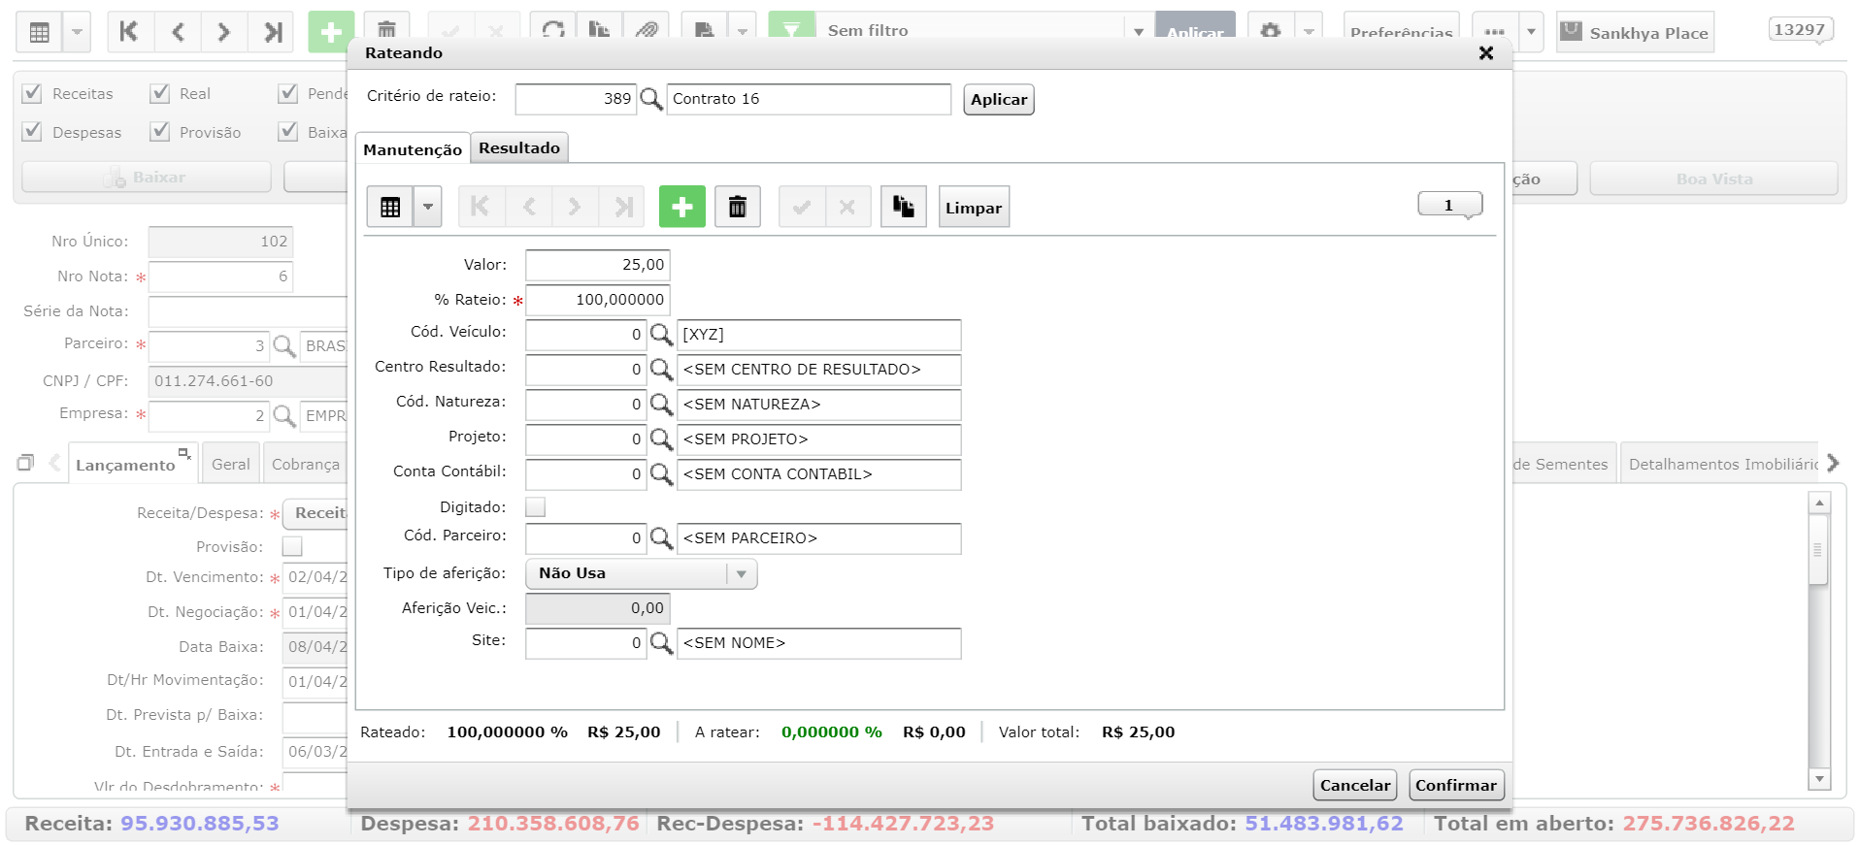Viewport: 1859px width, 845px height.
Task: Open search lookup for Site field
Action: coord(661,643)
